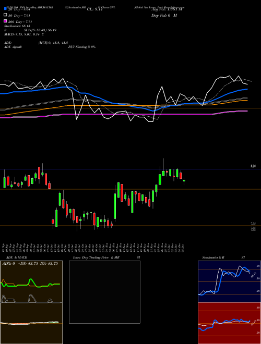Click the 'ADX: 0 +DY: 43.75 -DY: 43.75' header
The height and width of the screenshot is (344, 261).
[x=30, y=264]
